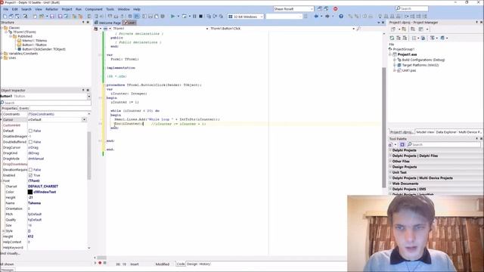Expand Build Configurations (Debug) node
The image size is (484, 272).
tap(394, 60)
